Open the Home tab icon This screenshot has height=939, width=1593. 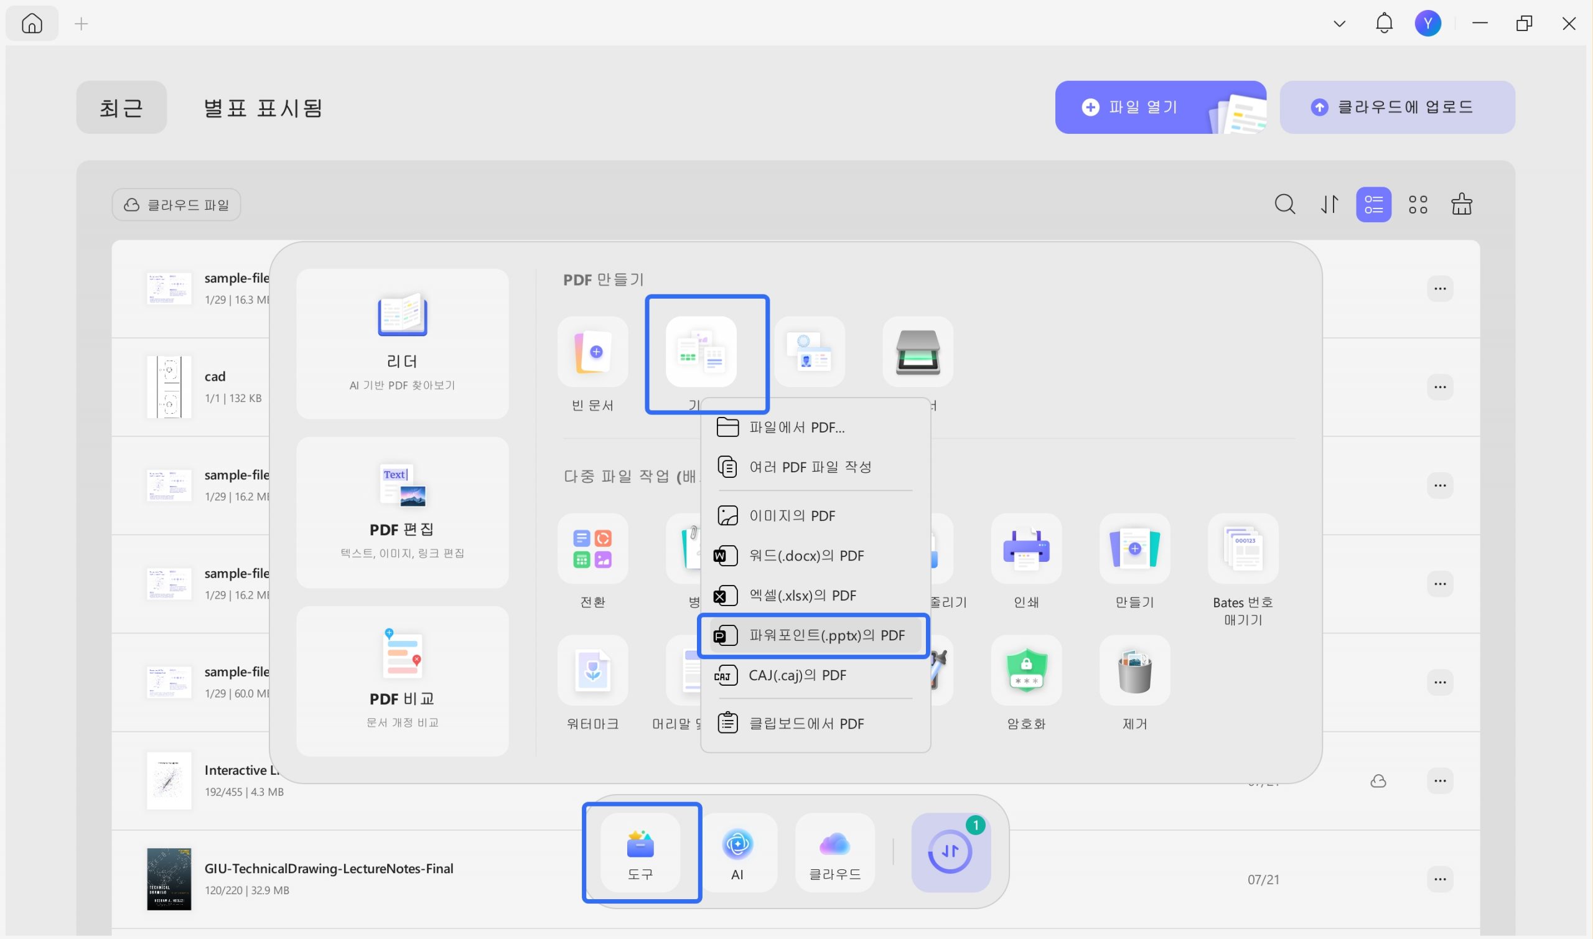pos(32,24)
